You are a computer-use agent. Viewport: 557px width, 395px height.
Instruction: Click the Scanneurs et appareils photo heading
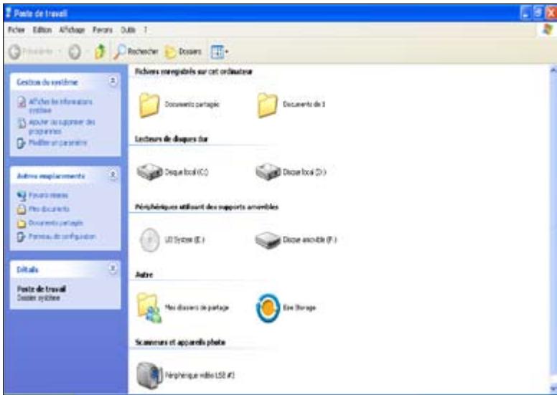[x=180, y=343]
